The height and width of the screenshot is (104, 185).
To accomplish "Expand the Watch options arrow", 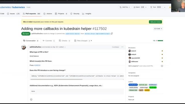I will point(146,7).
